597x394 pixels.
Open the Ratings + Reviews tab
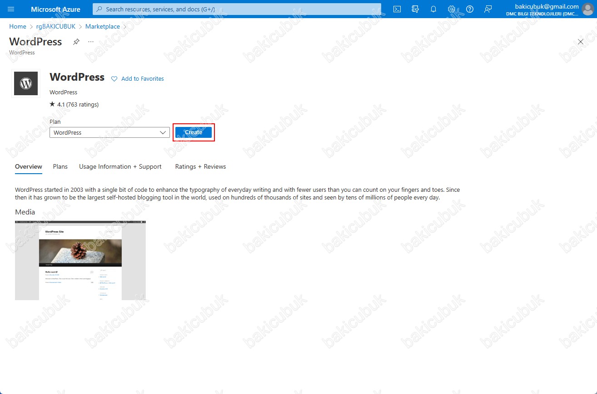point(200,166)
